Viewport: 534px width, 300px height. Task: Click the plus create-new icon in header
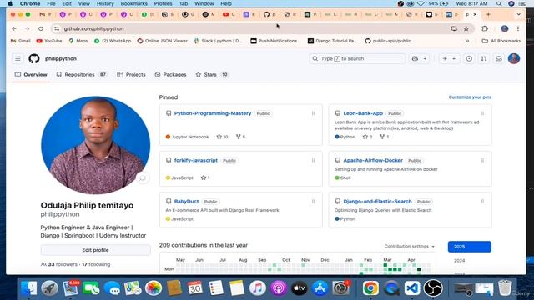pos(445,58)
